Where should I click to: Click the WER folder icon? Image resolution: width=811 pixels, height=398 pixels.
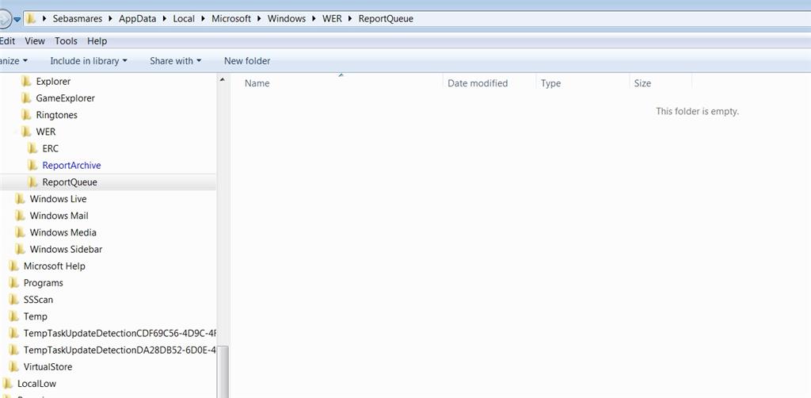tap(26, 132)
